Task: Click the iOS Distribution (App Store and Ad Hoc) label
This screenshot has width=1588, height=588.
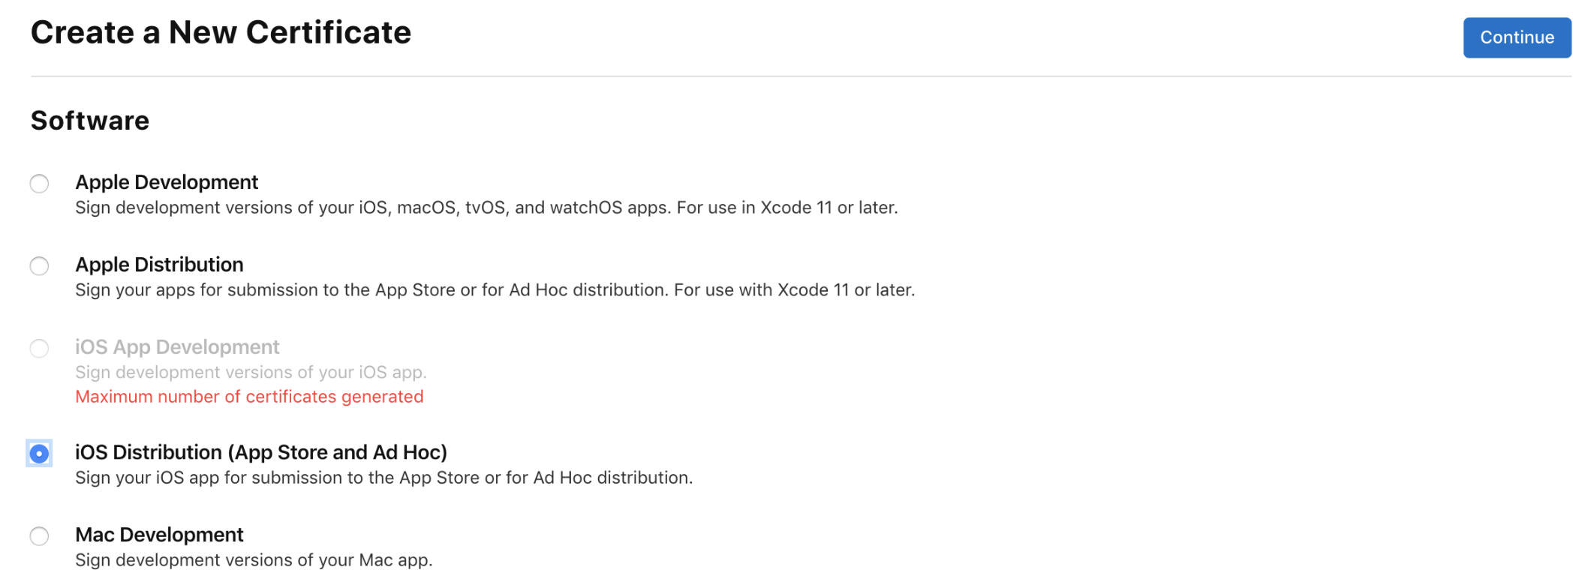Action: click(261, 452)
